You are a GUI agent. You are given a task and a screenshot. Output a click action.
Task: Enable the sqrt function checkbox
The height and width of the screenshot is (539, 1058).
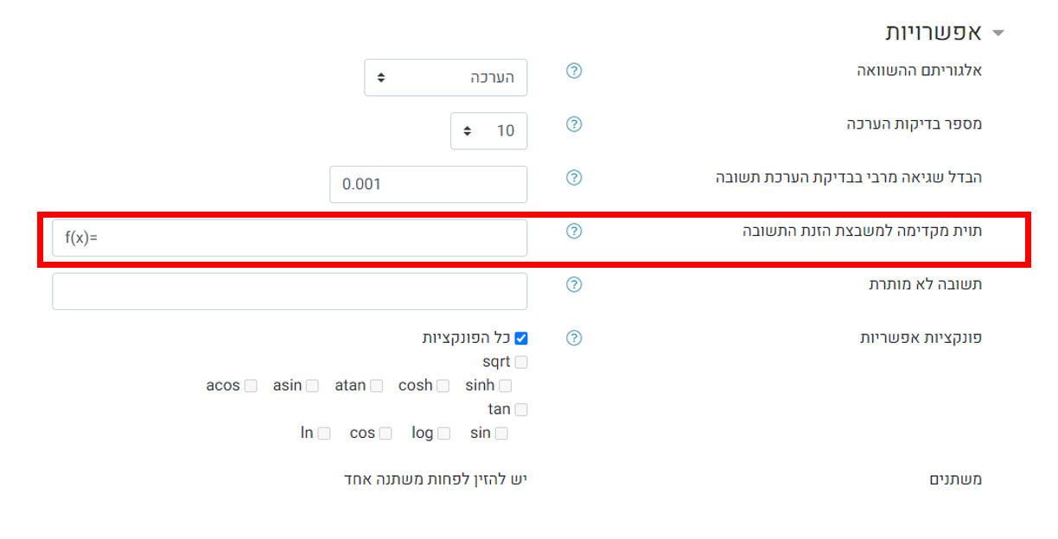point(520,363)
